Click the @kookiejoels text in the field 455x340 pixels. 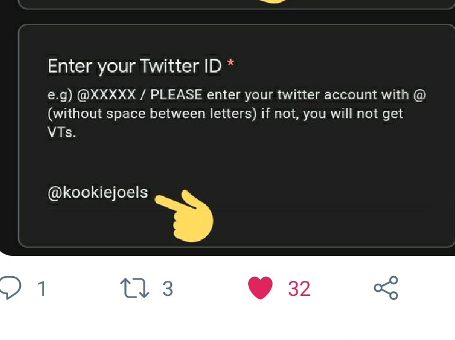click(x=98, y=193)
